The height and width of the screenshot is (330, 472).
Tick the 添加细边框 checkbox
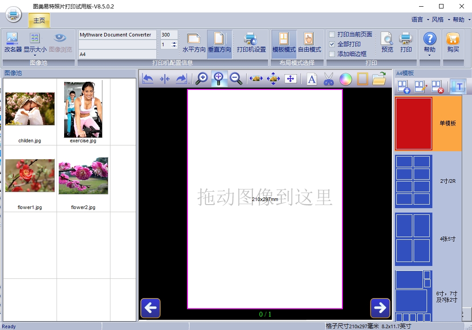tap(332, 54)
